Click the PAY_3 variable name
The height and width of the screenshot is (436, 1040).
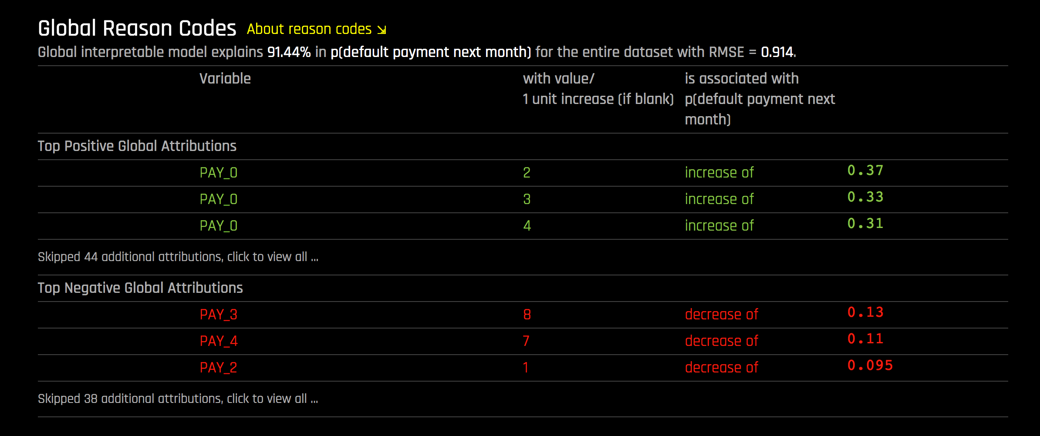[x=218, y=315]
